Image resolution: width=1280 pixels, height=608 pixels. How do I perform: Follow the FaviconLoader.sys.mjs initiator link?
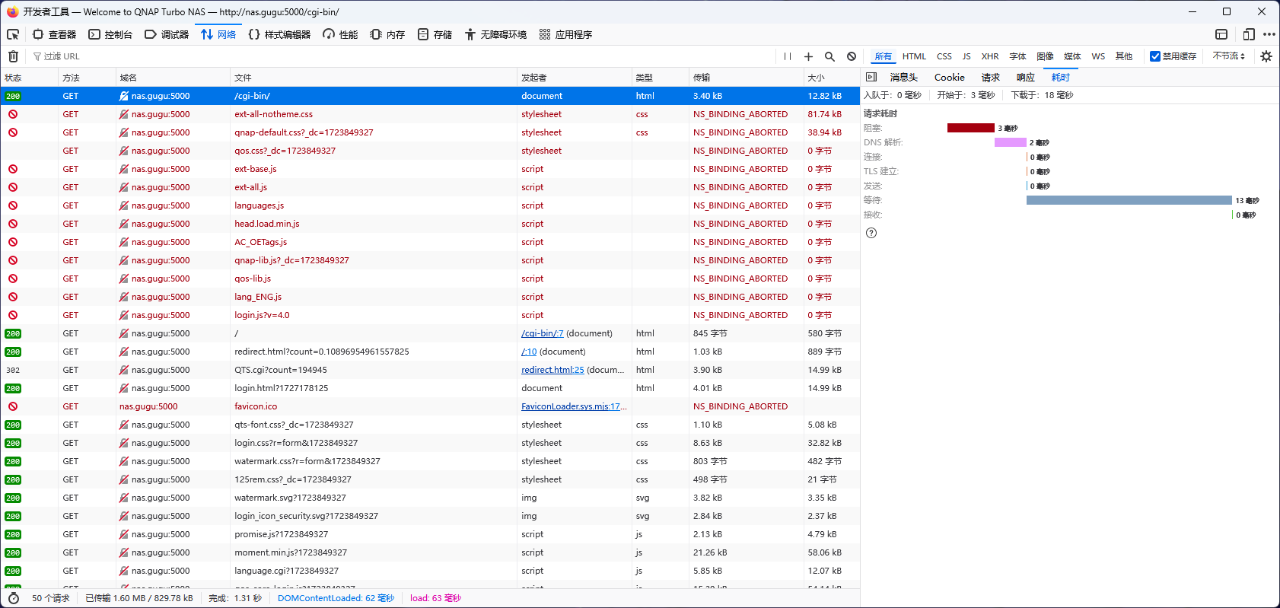click(574, 406)
